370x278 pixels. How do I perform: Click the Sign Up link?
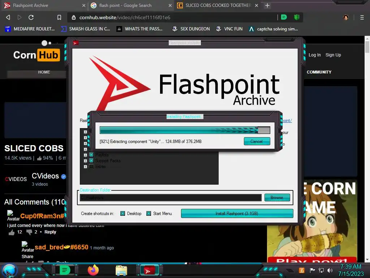(x=333, y=55)
